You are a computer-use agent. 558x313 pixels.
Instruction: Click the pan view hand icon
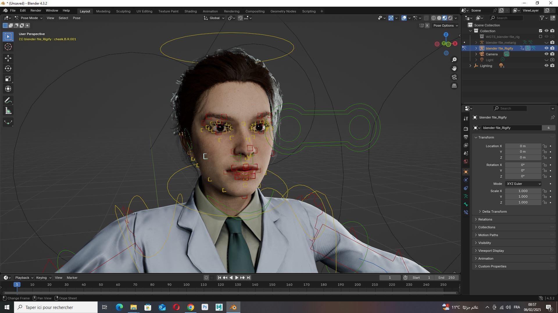click(454, 68)
